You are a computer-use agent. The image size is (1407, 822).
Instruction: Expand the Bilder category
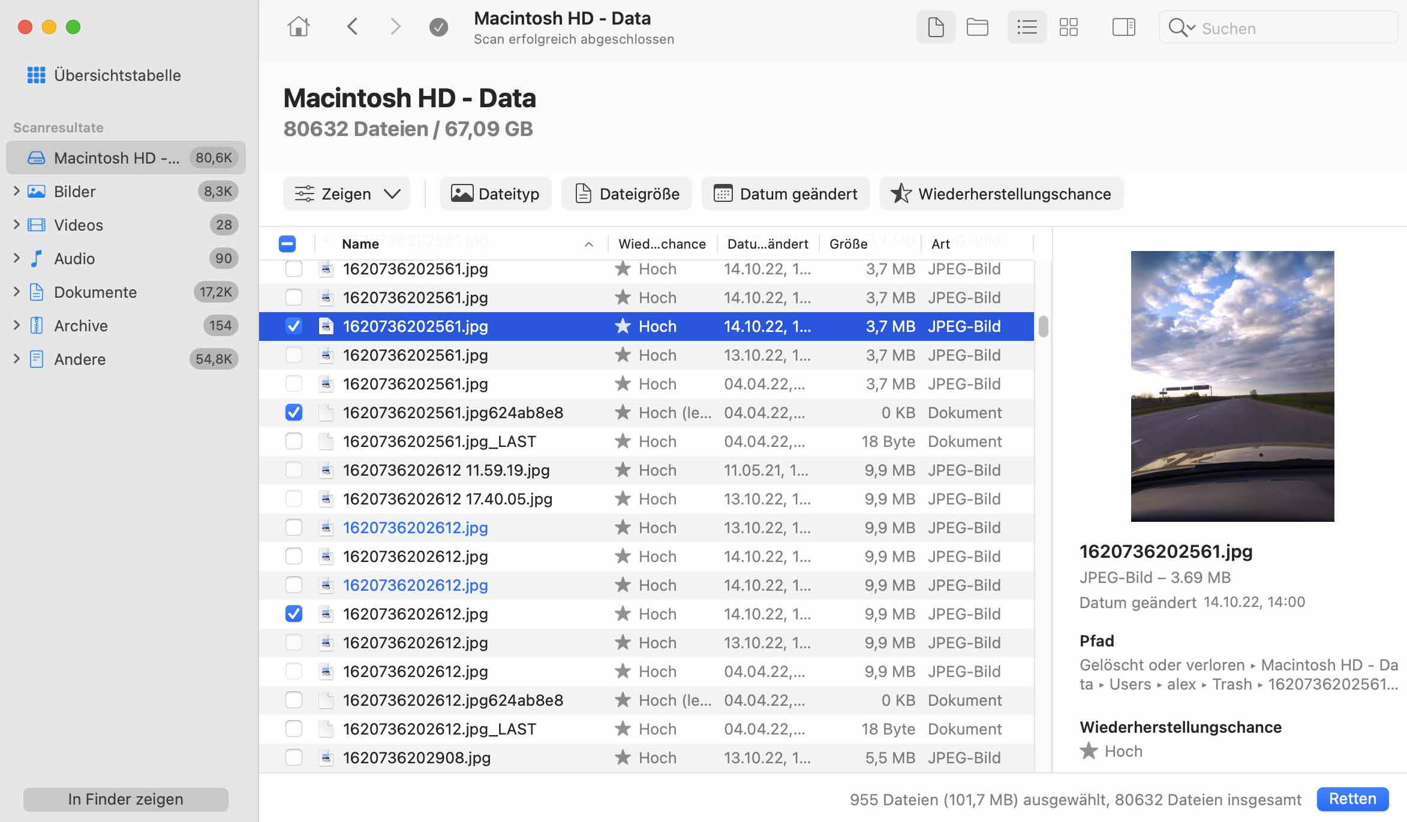[16, 191]
